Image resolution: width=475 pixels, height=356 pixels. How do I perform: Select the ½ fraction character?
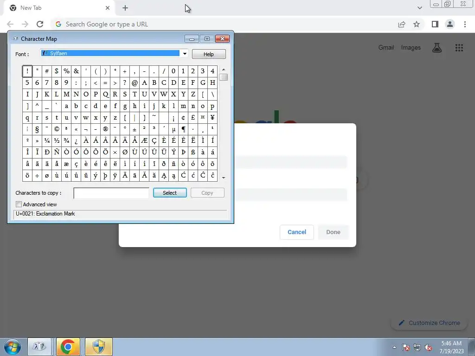tap(56, 140)
